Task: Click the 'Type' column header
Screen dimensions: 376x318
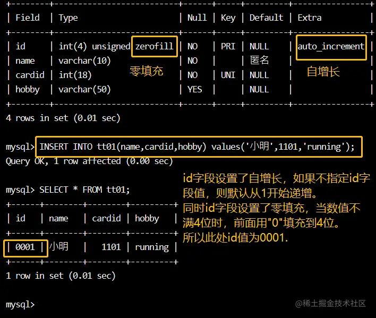Action: click(68, 18)
